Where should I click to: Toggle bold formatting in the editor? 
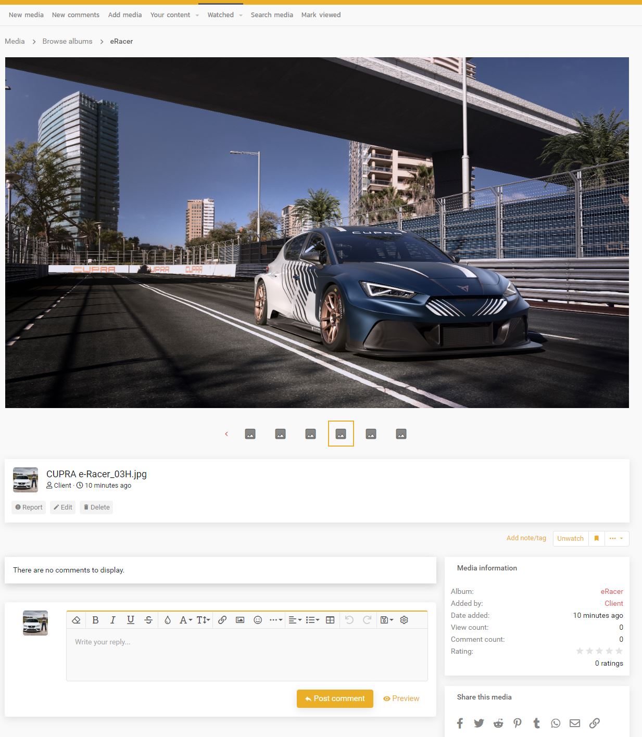pyautogui.click(x=95, y=620)
